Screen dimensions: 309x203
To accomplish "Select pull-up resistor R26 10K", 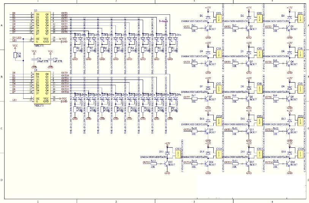I will point(15,55).
